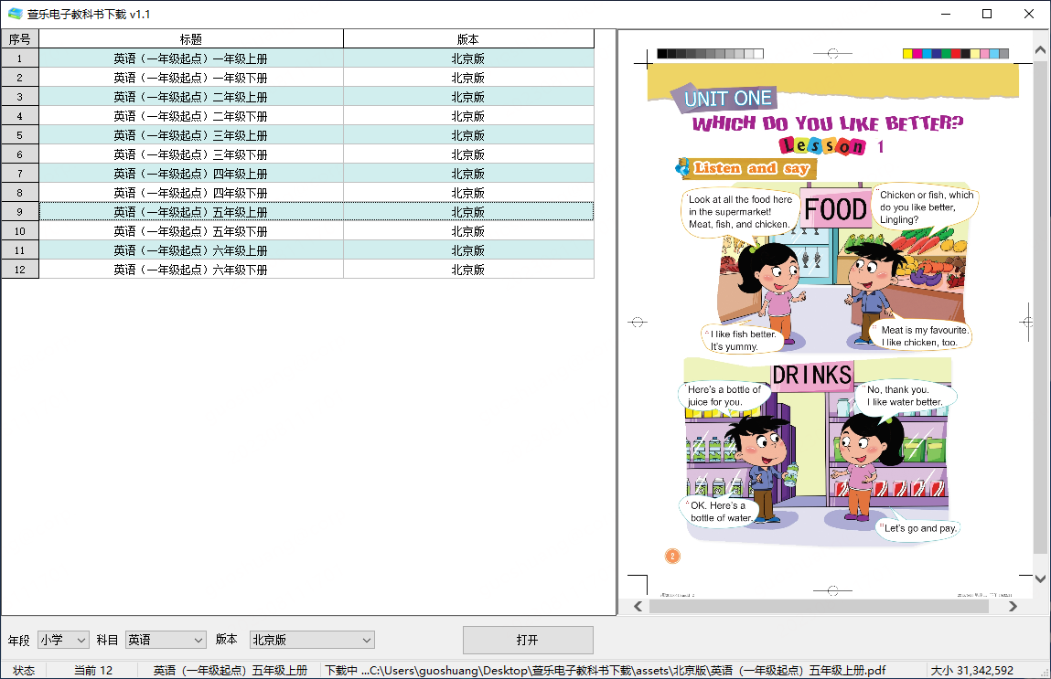Click 大小 31,342,592 in status bar
Image resolution: width=1051 pixels, height=679 pixels.
coord(972,670)
